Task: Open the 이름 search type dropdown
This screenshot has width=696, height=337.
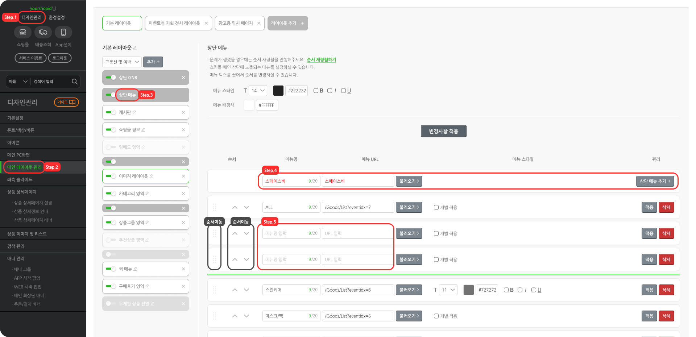Action: 18,82
